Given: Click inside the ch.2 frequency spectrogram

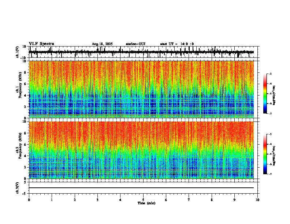Looking at the screenshot, I should [141, 150].
